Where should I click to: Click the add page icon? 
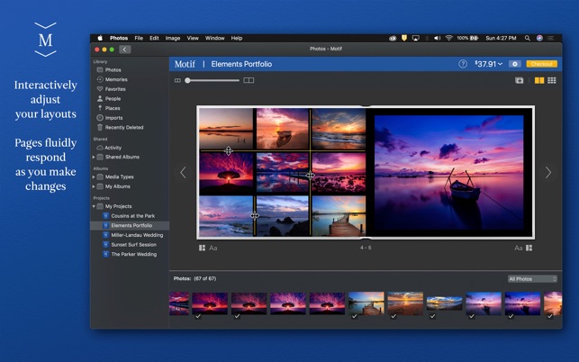(x=519, y=80)
